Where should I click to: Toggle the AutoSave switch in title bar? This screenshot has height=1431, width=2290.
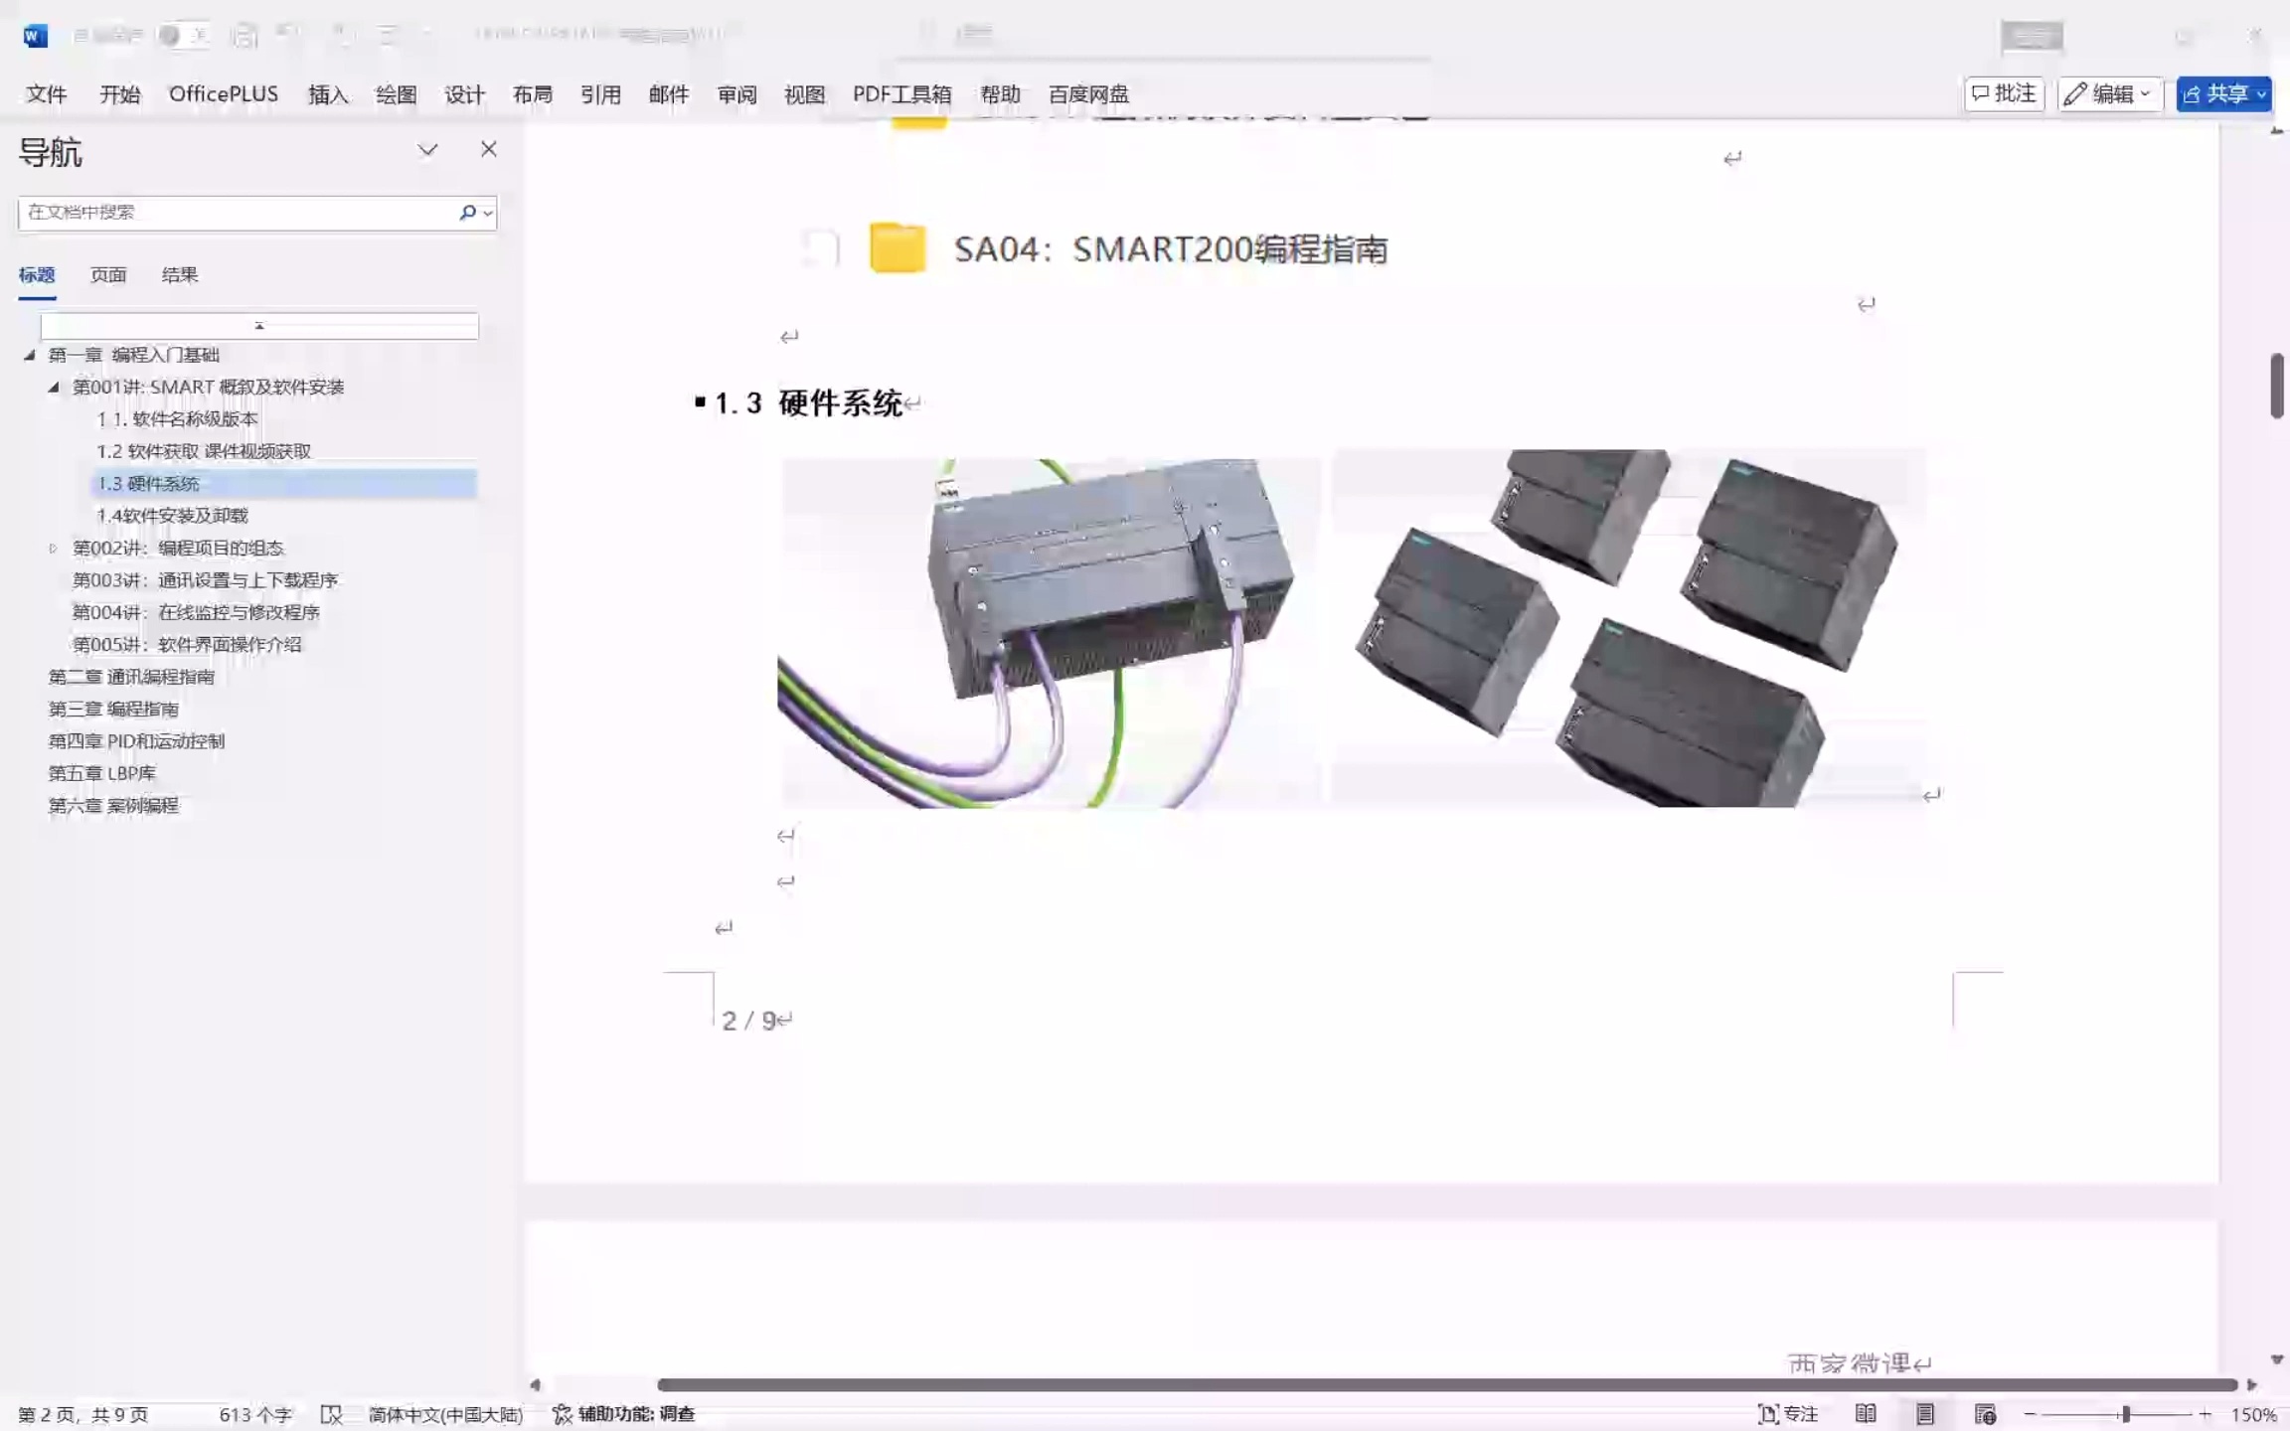185,36
